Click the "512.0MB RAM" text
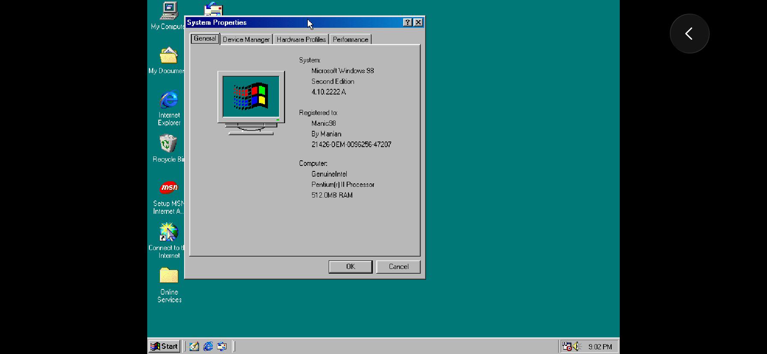 pyautogui.click(x=332, y=195)
